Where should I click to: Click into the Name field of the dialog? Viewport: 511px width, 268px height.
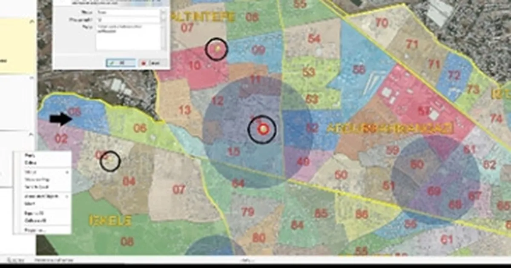[127, 13]
